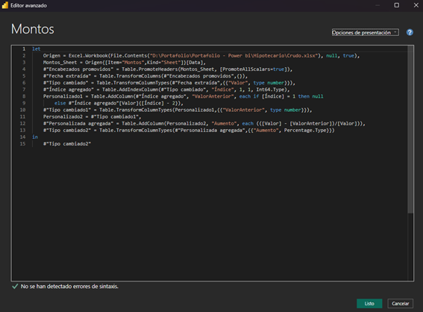Click the "ValorAnterior" string on line 8

[213, 96]
